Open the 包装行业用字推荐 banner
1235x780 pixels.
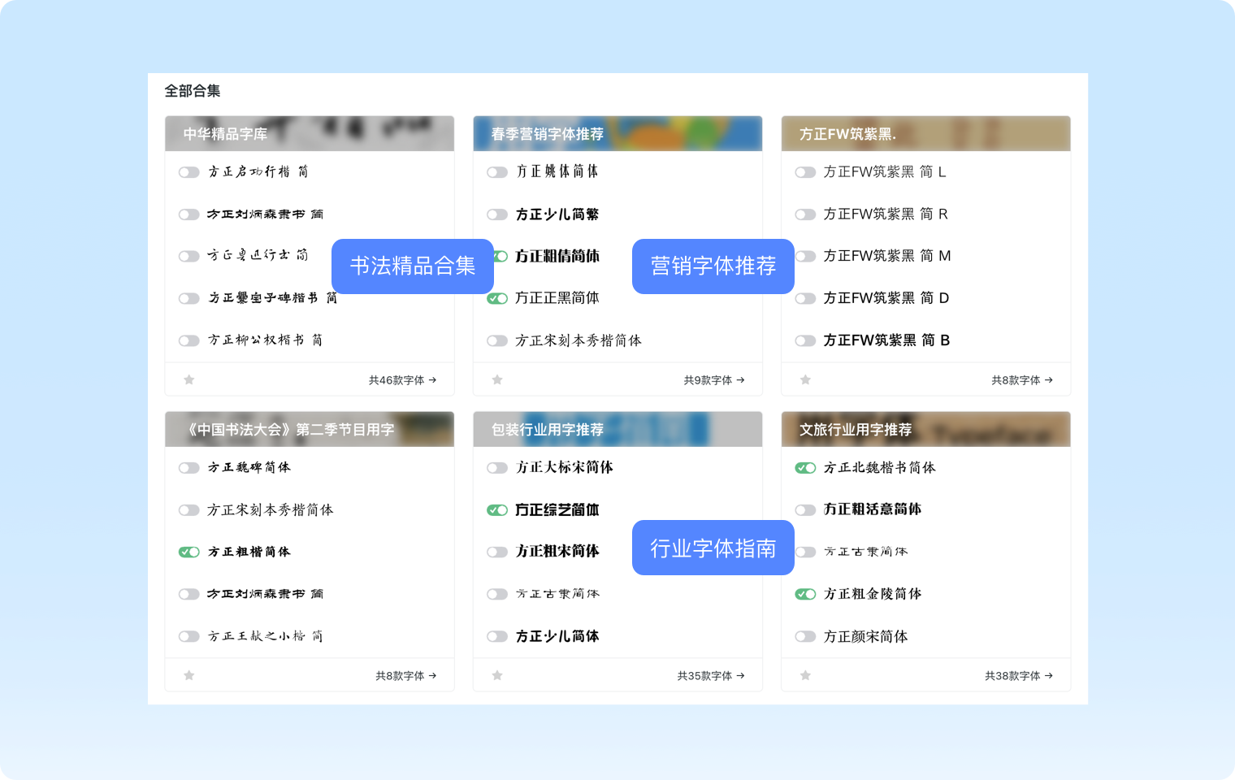tap(617, 429)
